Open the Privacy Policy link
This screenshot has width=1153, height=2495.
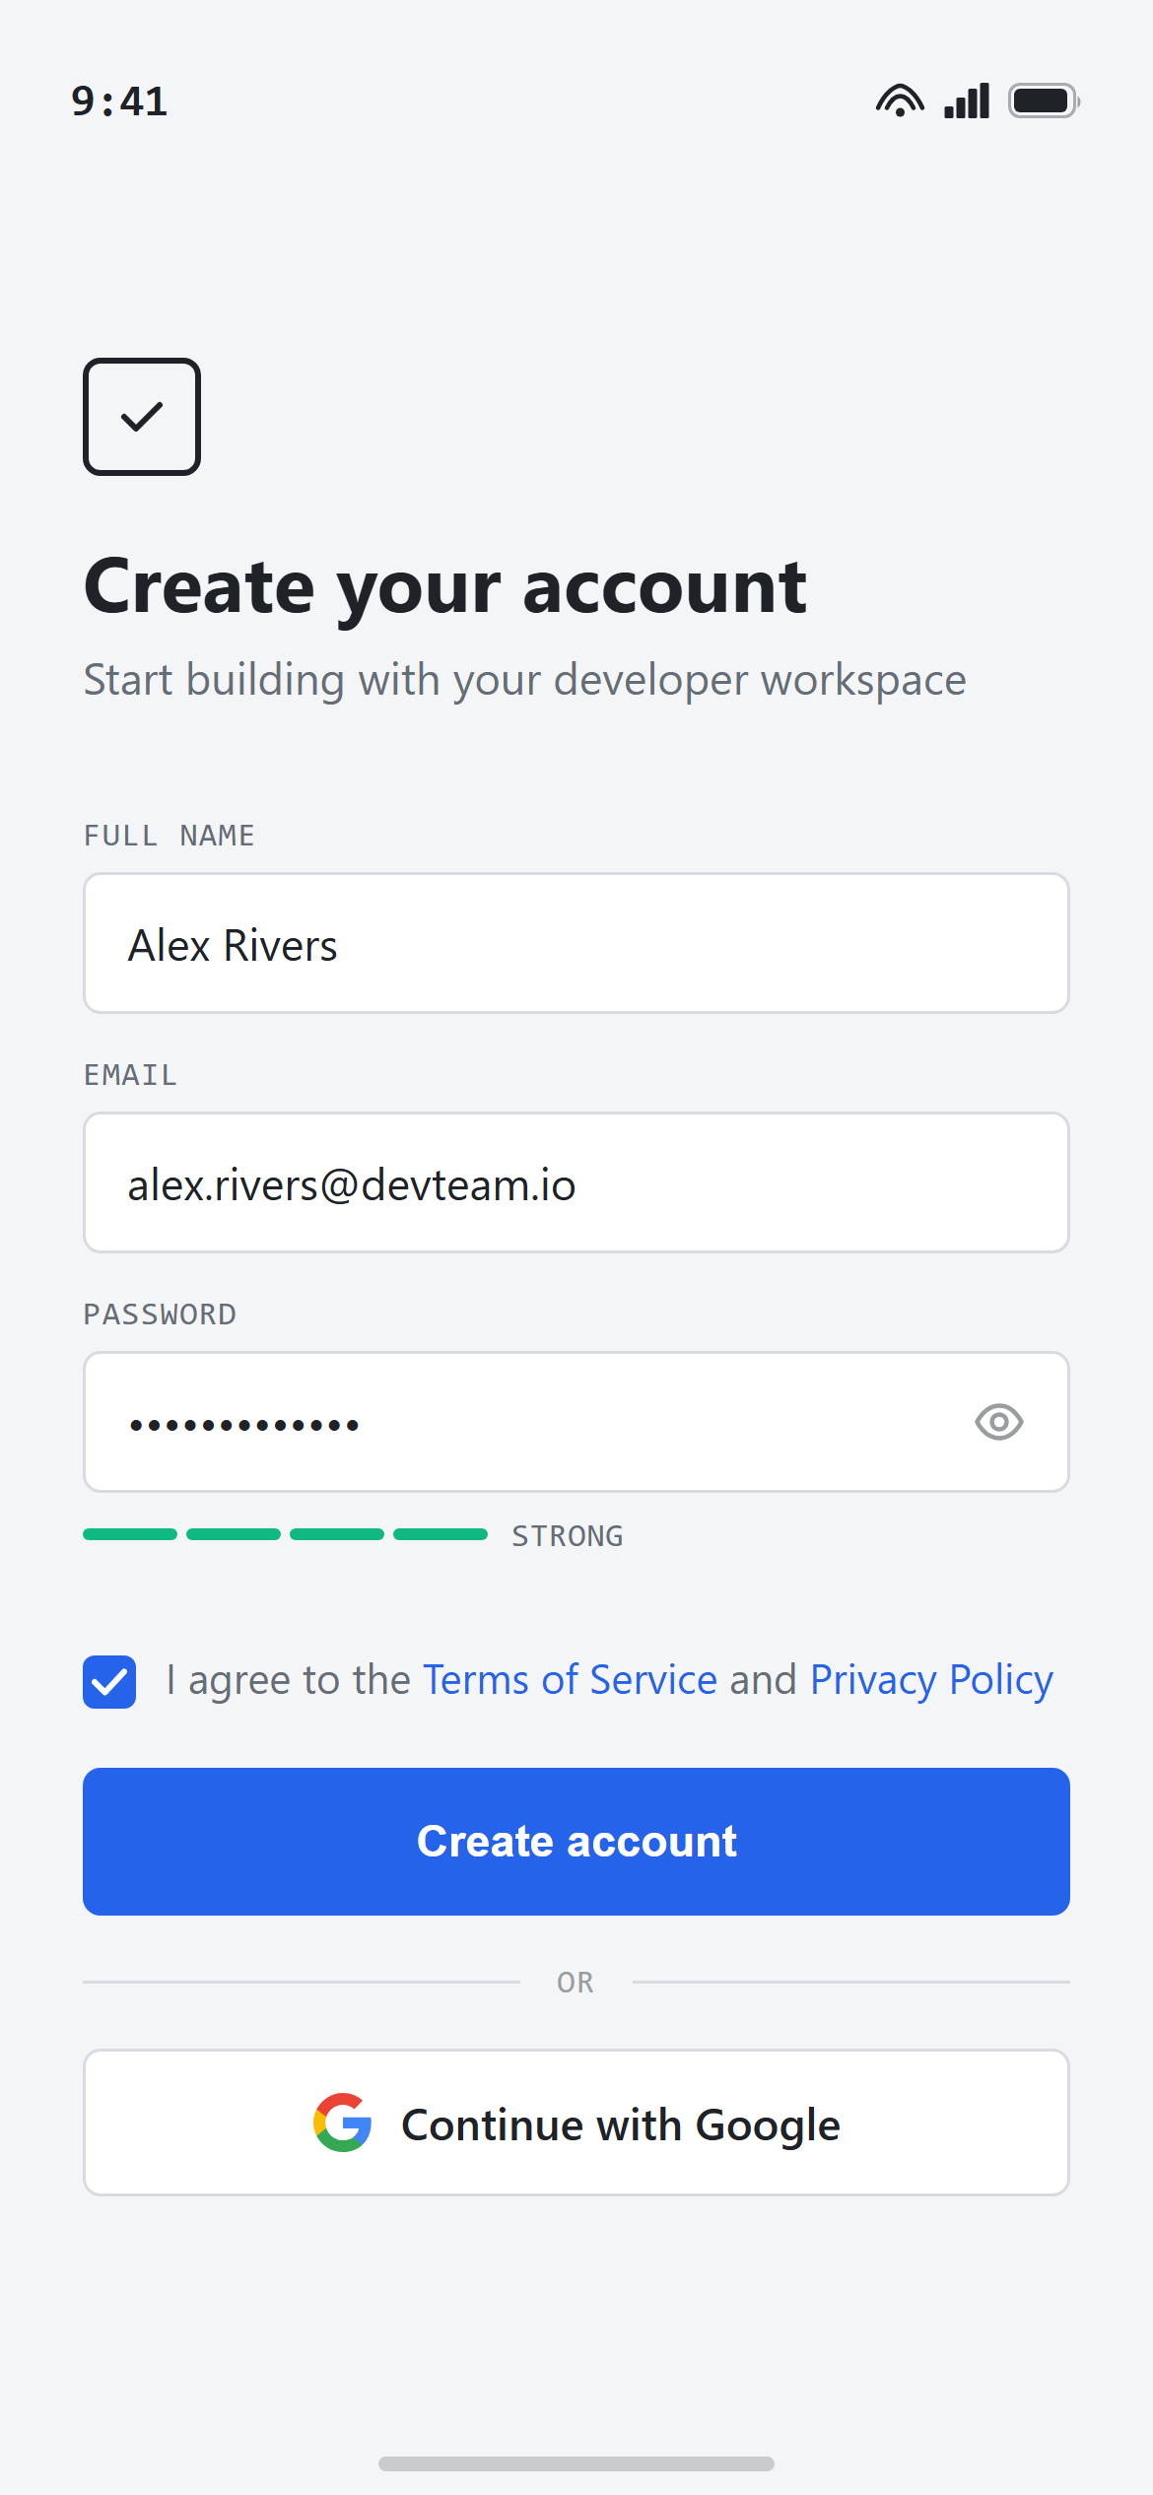(931, 1680)
